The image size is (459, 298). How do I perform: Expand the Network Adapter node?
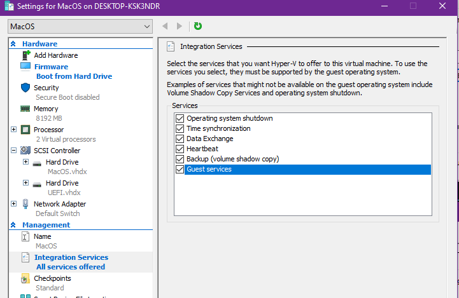14,204
